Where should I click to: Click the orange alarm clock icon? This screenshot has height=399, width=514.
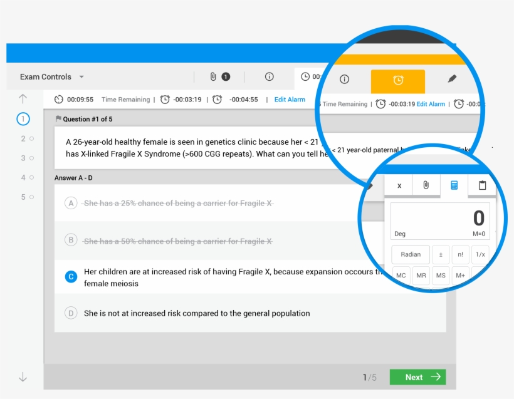tap(398, 80)
